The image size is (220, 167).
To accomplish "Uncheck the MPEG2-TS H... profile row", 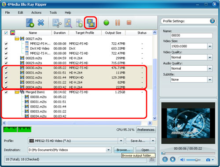I will point(6,53).
